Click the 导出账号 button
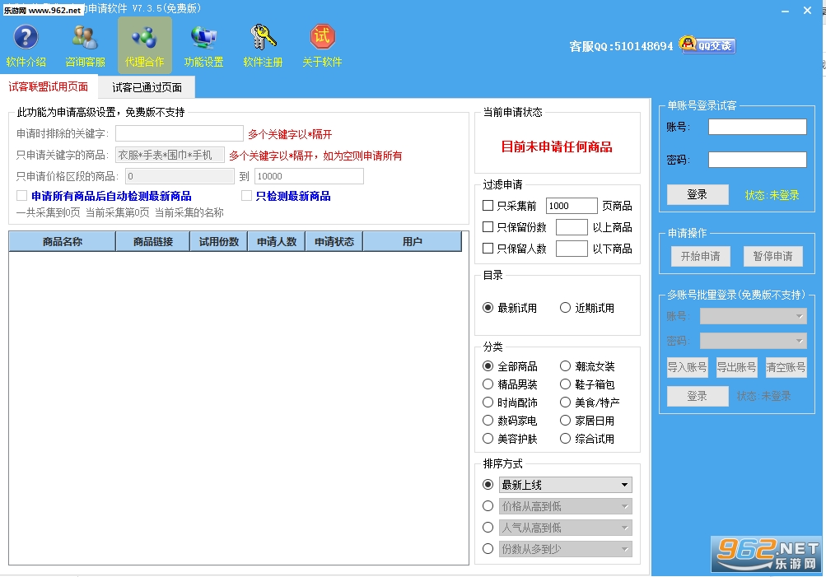The height and width of the screenshot is (577, 826). (736, 367)
